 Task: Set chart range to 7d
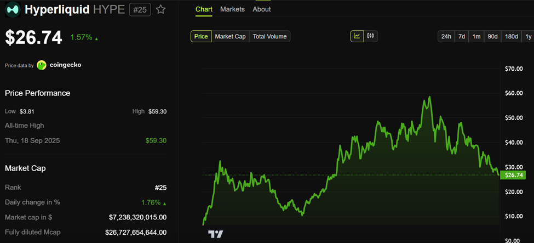point(462,37)
